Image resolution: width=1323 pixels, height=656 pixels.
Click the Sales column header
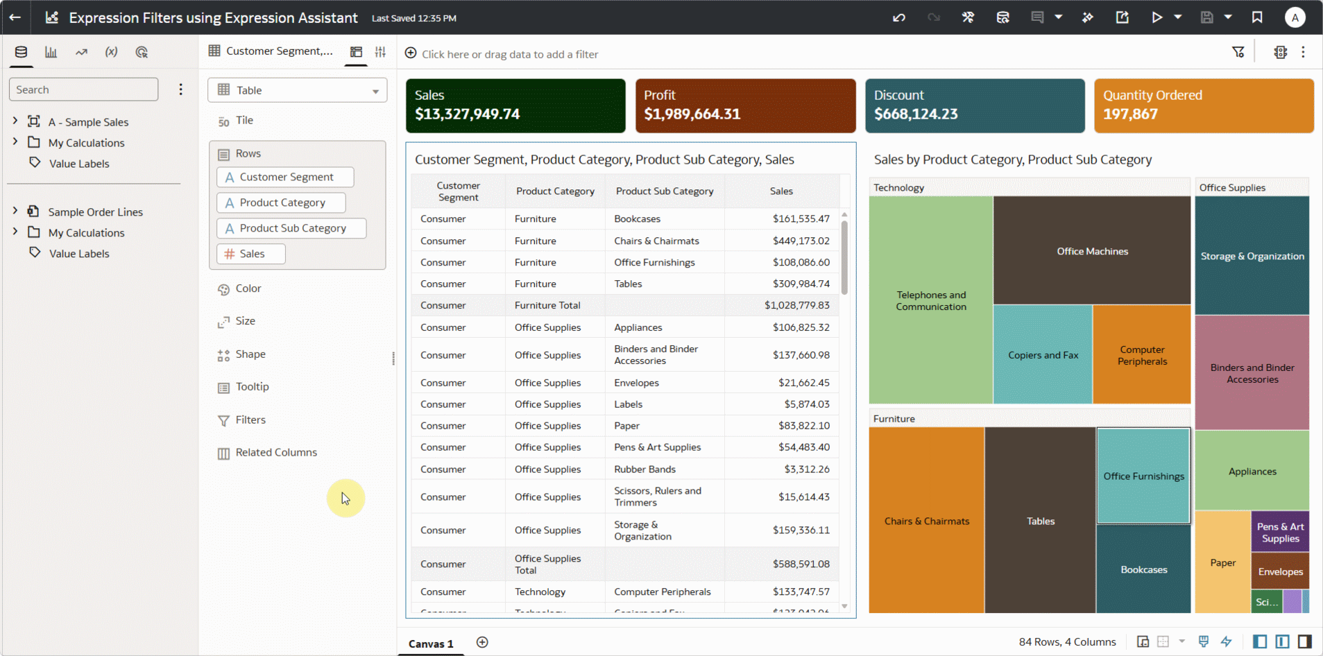coord(781,191)
